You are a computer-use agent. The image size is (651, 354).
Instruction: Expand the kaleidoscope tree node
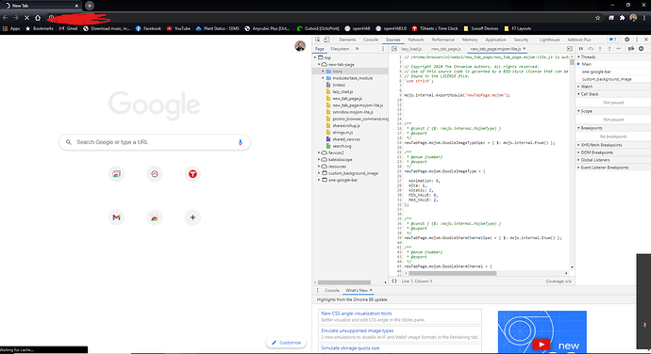319,160
